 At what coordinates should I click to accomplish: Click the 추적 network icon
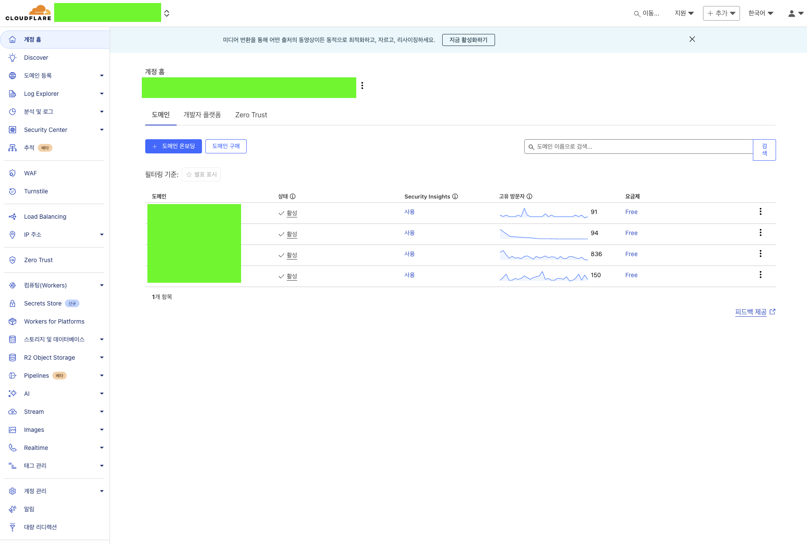coord(12,148)
